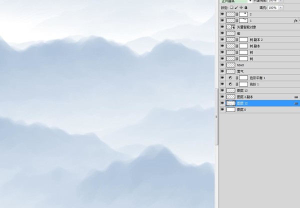The height and width of the screenshot is (208, 300).
Task: Click NIAO layer thumbnail
Action: [230, 65]
